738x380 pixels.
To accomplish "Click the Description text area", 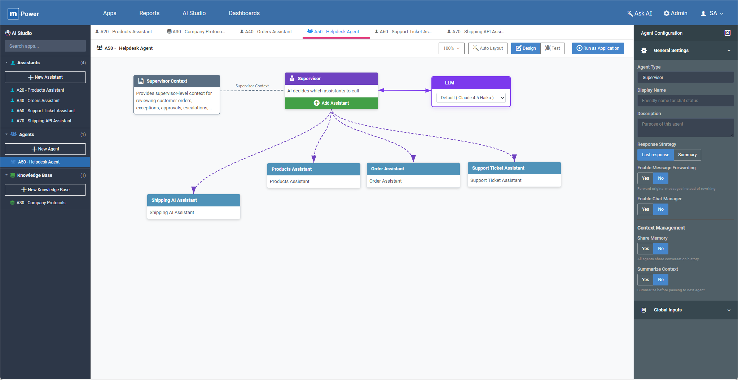I will click(x=685, y=128).
